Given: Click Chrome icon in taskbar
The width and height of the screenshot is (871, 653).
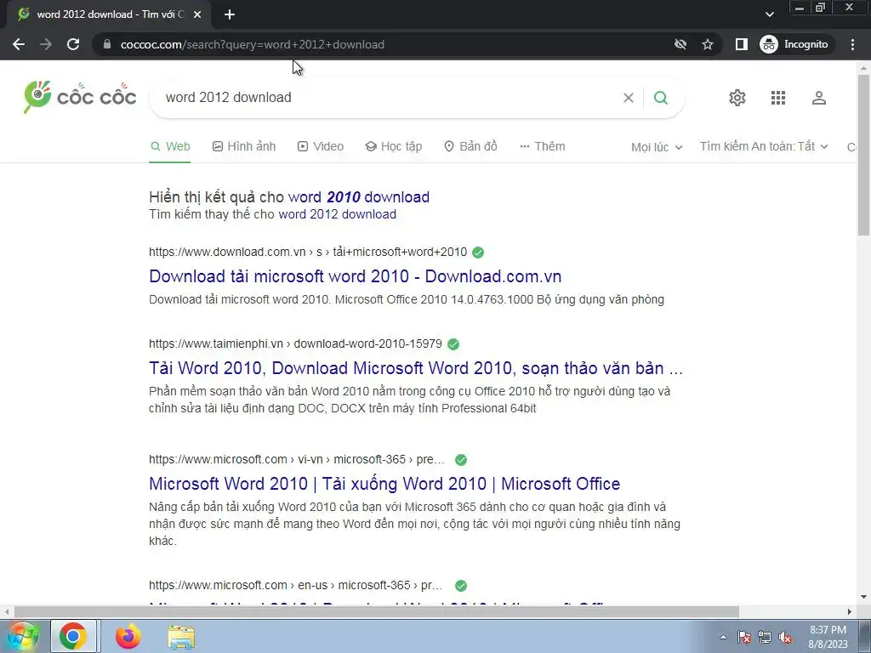Looking at the screenshot, I should click(73, 636).
